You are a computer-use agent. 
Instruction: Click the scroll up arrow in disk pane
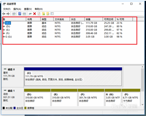pos(142,67)
